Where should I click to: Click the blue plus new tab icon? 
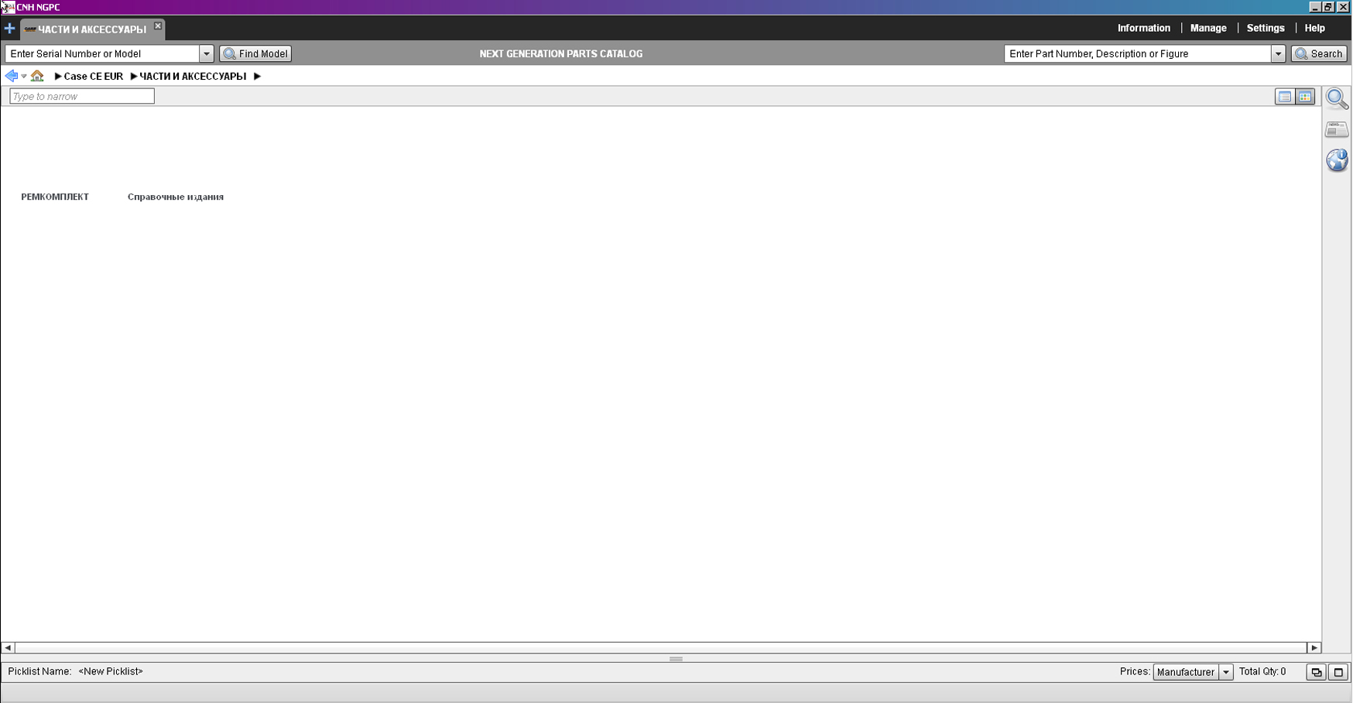[x=9, y=29]
